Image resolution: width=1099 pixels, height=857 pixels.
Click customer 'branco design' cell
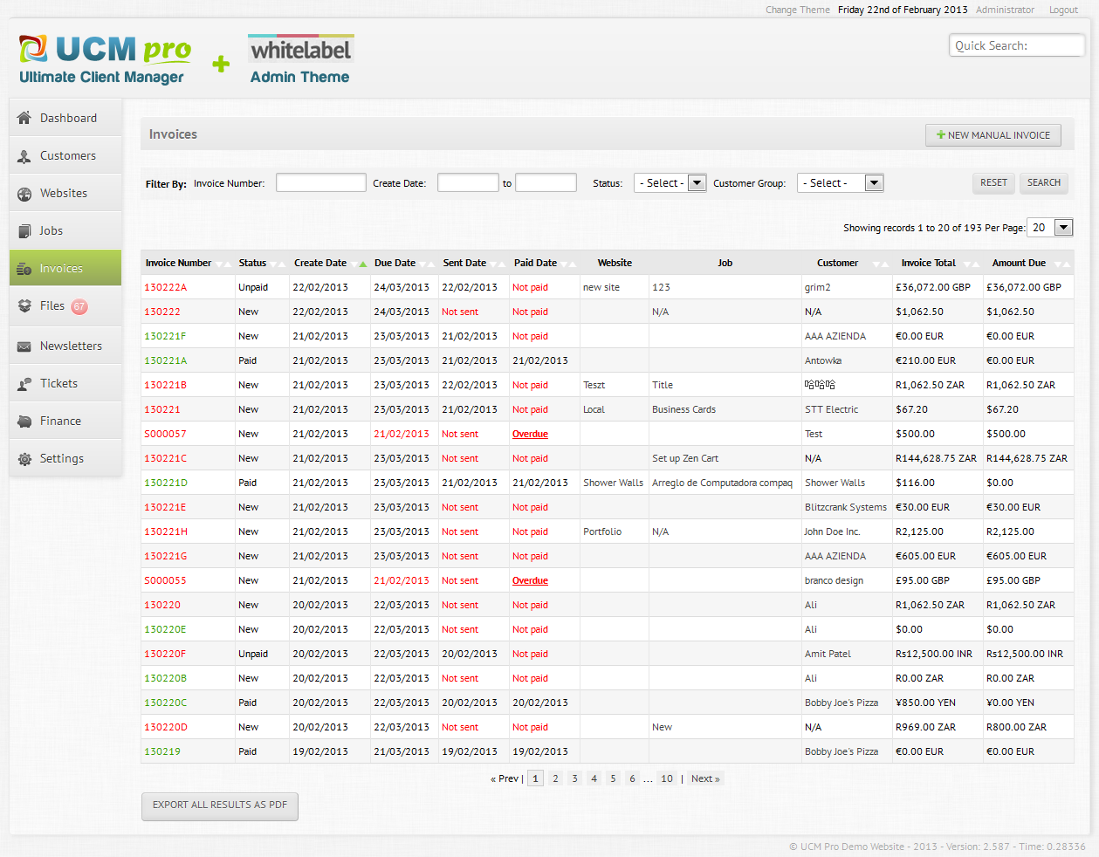click(x=834, y=580)
